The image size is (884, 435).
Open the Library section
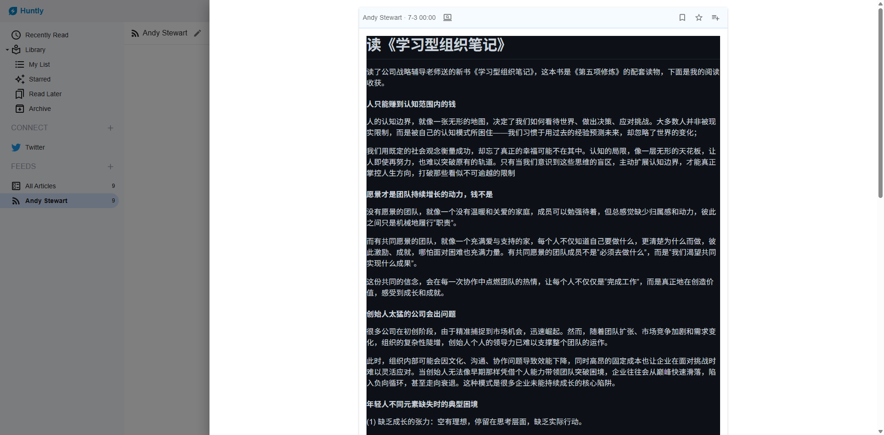(35, 50)
